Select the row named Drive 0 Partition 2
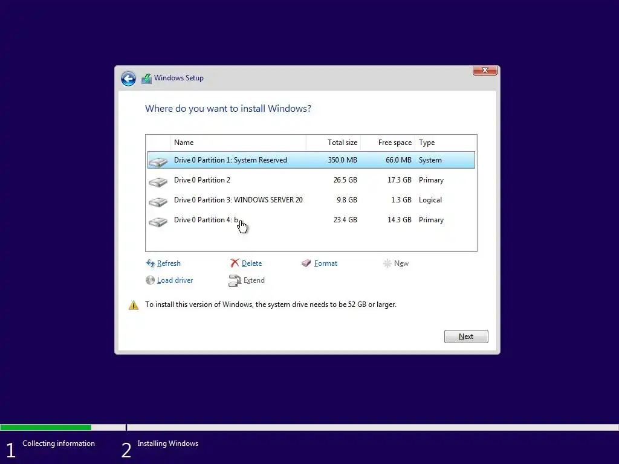 pyautogui.click(x=311, y=180)
